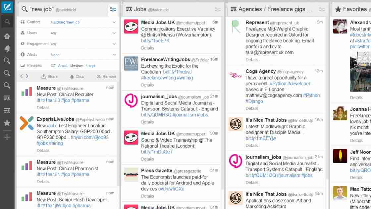Set Previews to Off
The height and width of the screenshot is (209, 371).
coord(53,66)
